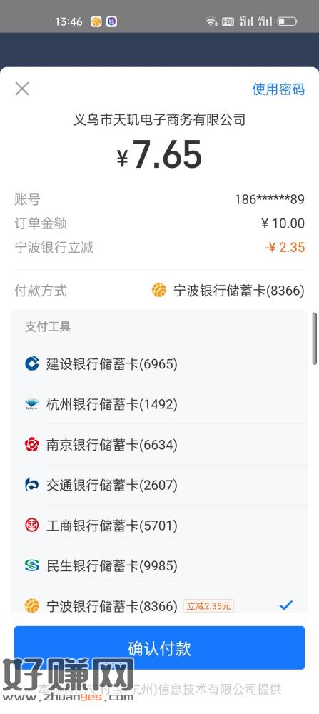Confirm payment with 确认付款 button
Viewport: 319px width, 714px height.
click(159, 648)
